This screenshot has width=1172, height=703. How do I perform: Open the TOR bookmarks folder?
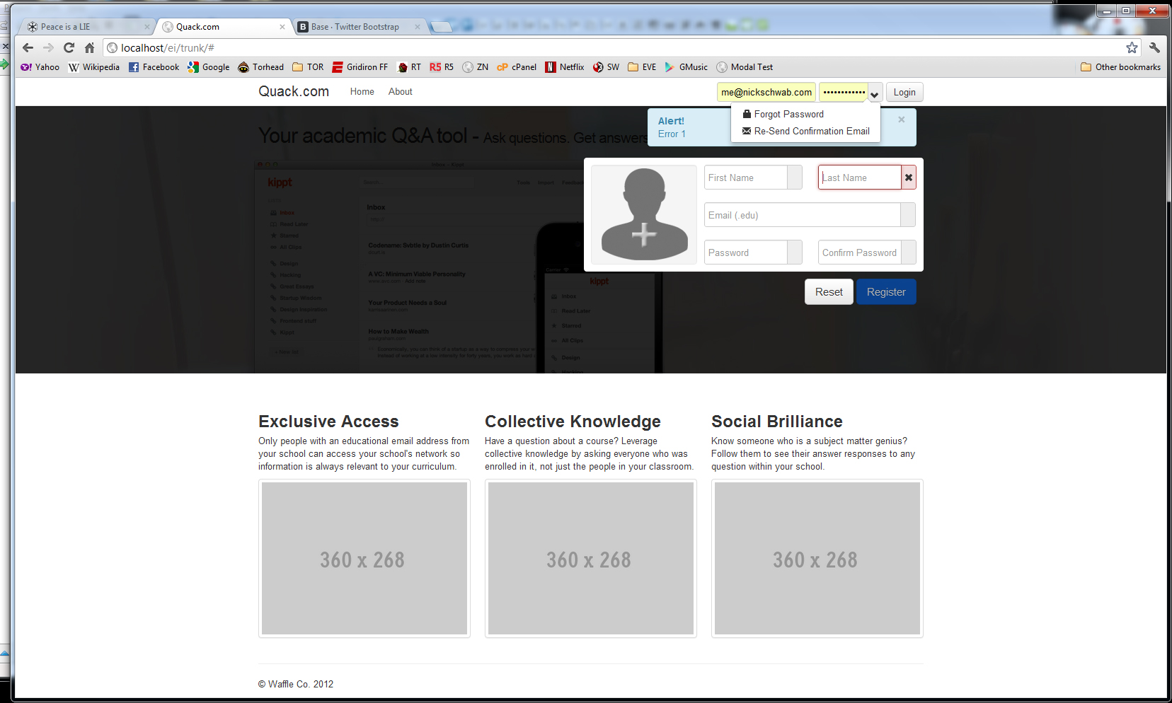click(x=308, y=67)
